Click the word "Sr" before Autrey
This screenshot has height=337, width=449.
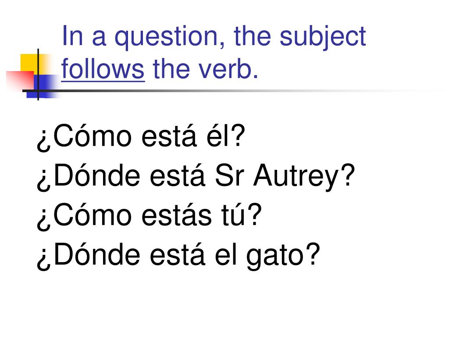[x=230, y=176]
